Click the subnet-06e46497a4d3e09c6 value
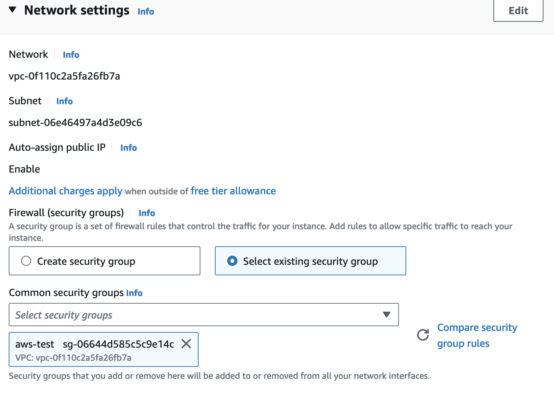 75,123
